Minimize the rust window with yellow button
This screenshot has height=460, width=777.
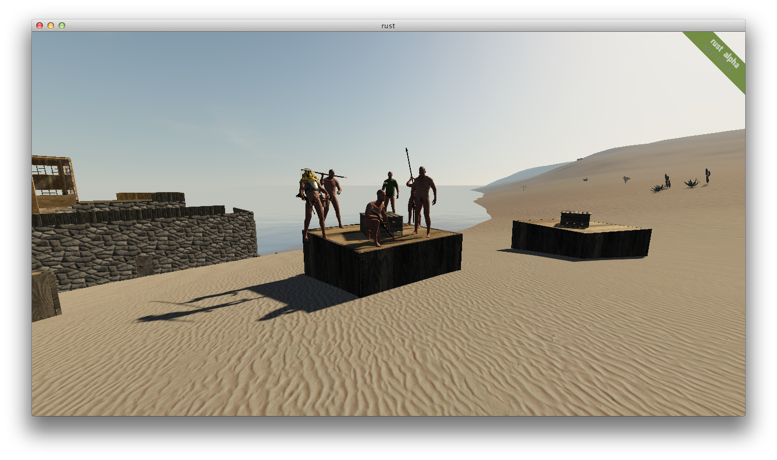[x=51, y=26]
